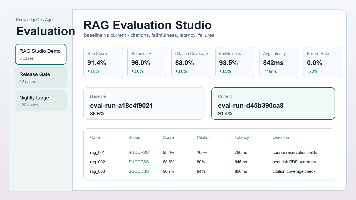Click baseline run ID eval-run-a18c4f9021
Screen dimensions: 356x200
click(x=122, y=106)
